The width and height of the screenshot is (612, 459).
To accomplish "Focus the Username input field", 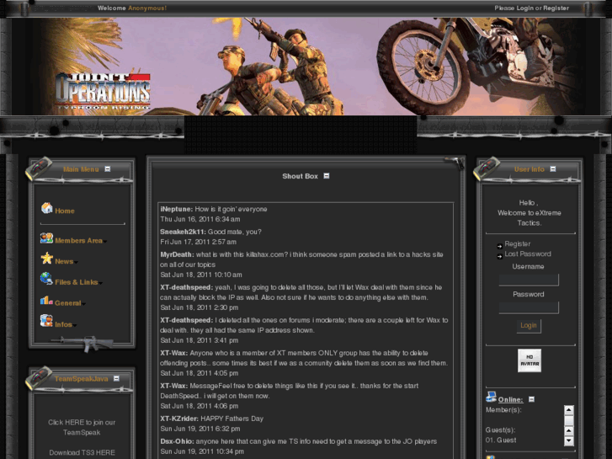I will (x=529, y=280).
